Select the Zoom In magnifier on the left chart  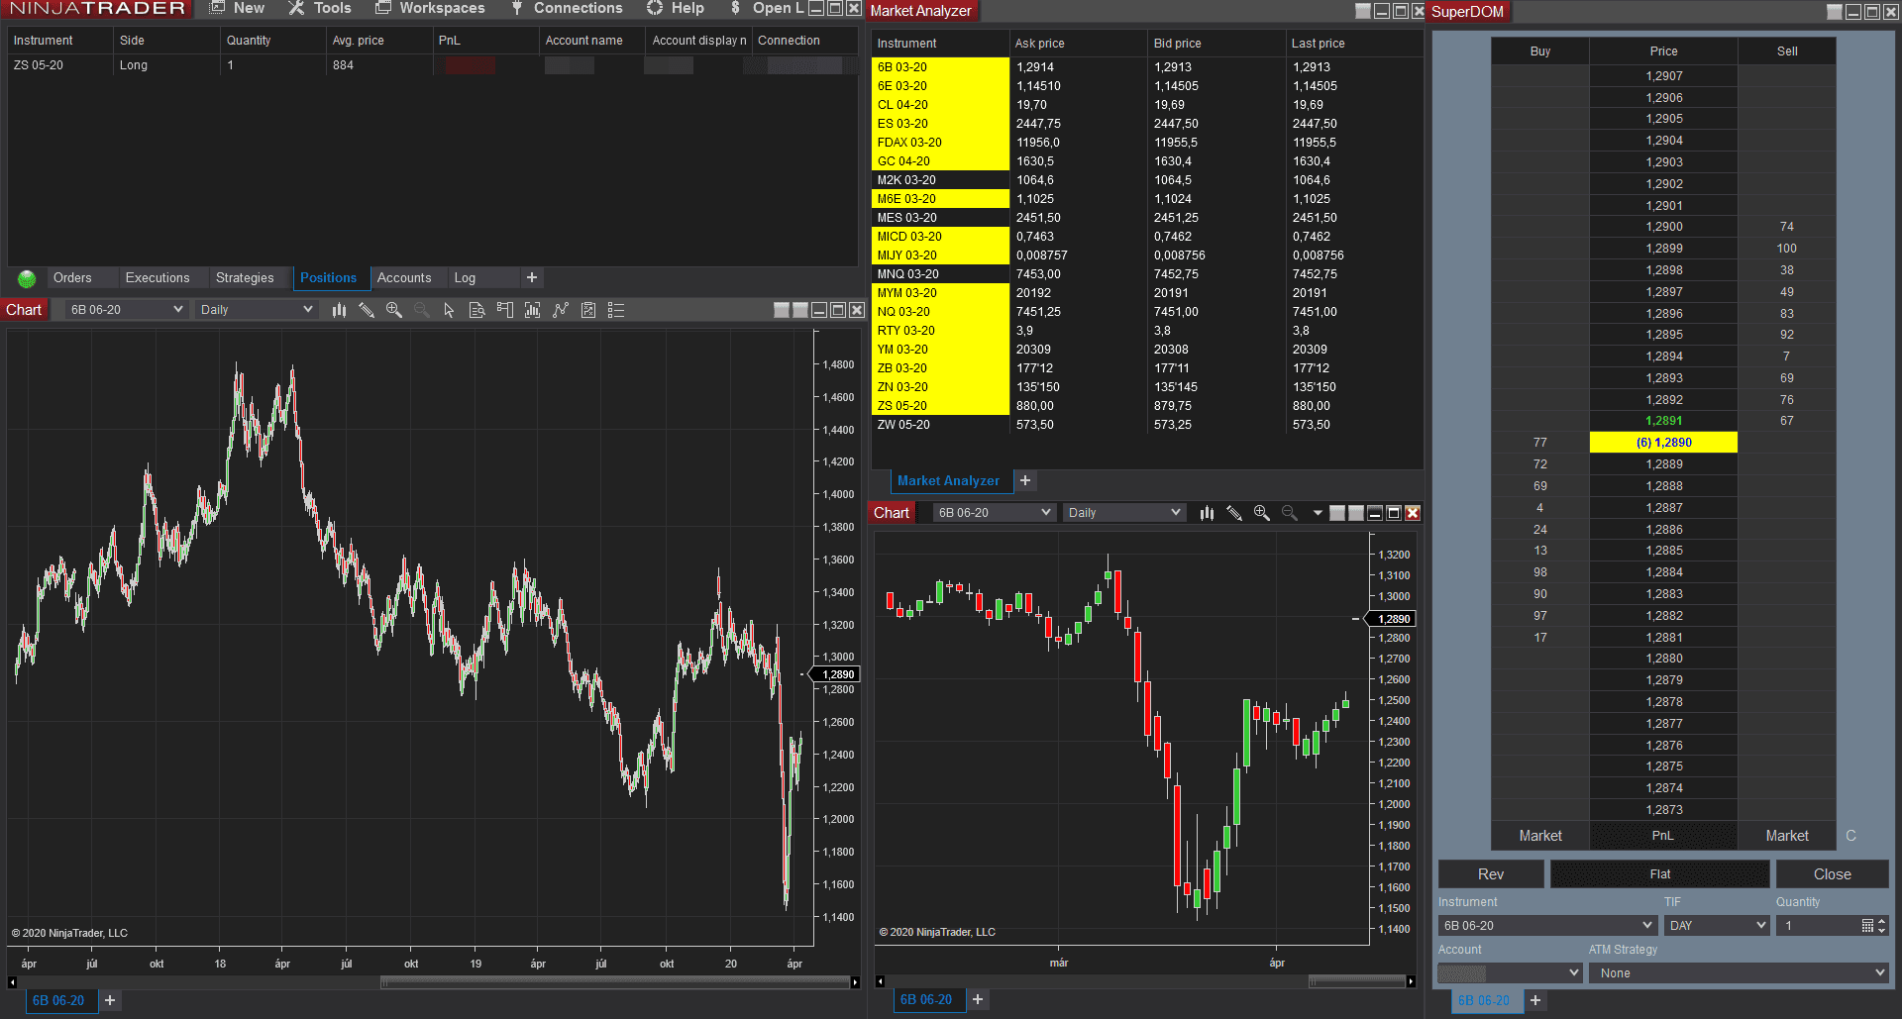pos(393,310)
